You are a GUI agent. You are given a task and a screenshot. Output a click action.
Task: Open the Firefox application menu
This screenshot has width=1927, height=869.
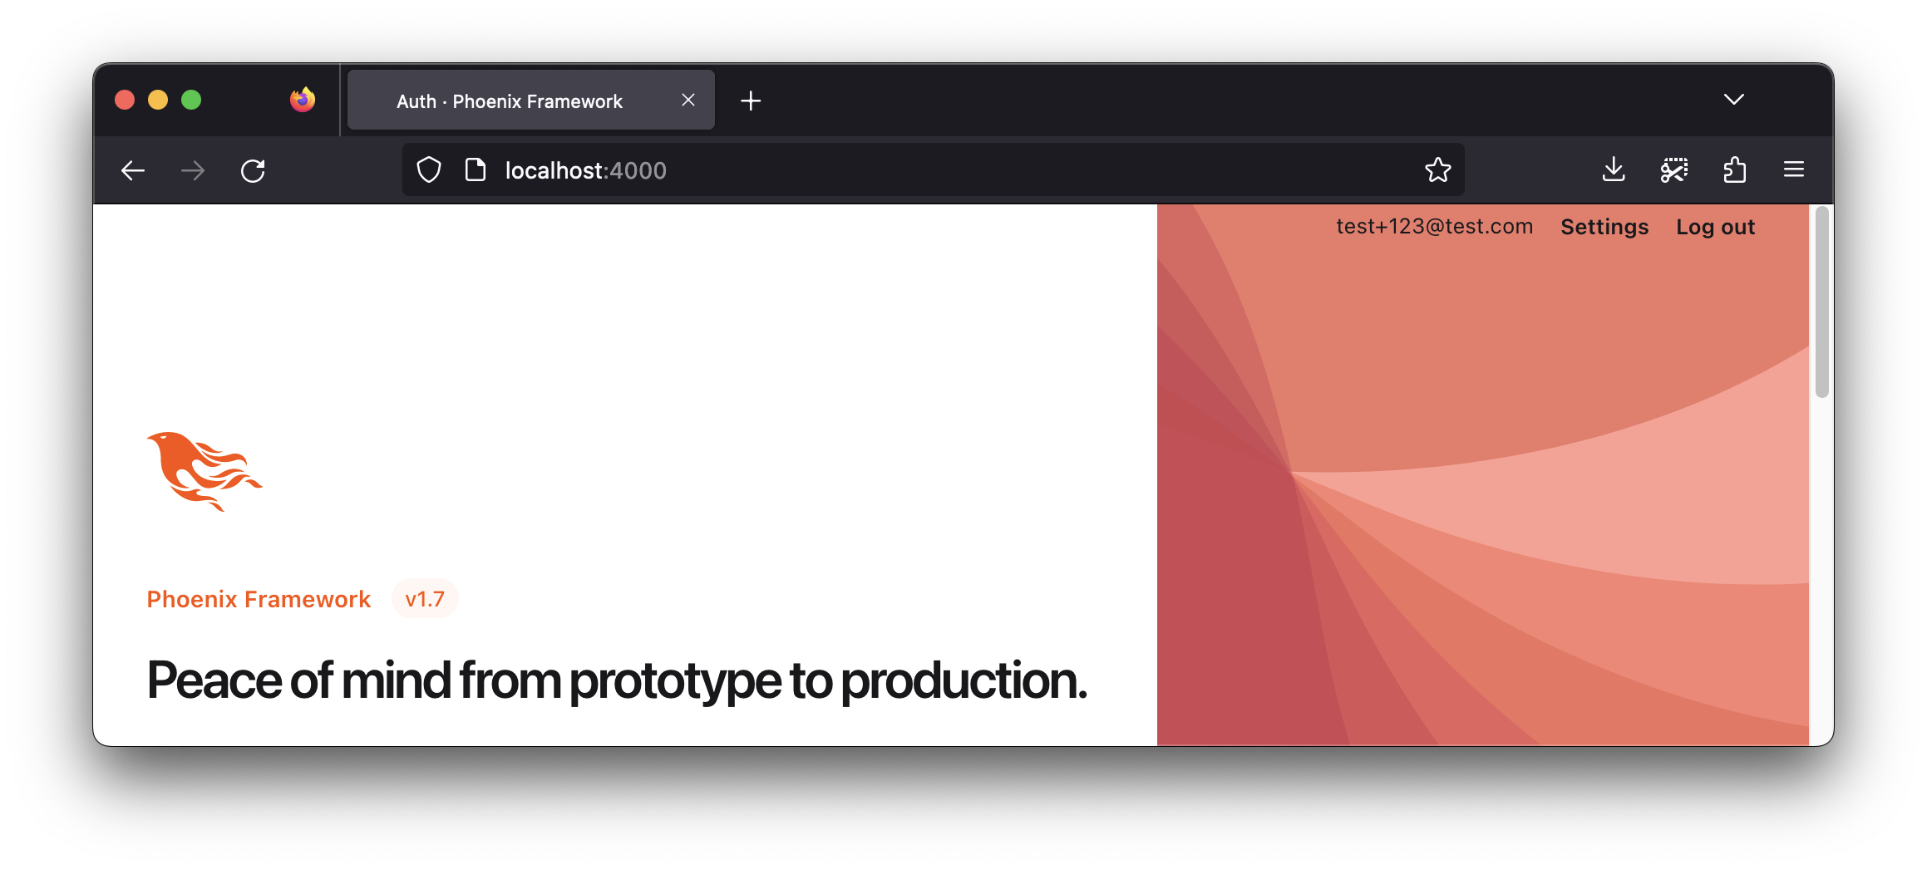[1794, 170]
